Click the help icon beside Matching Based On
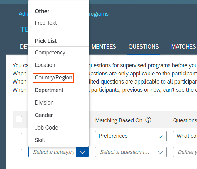The image size is (197, 169). pos(149,120)
